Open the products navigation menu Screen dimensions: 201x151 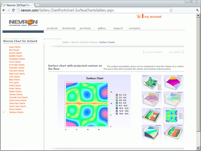coord(52,28)
